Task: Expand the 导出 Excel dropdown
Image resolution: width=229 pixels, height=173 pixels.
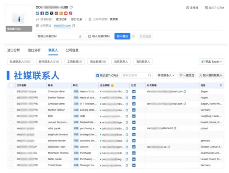Action: coord(211,62)
